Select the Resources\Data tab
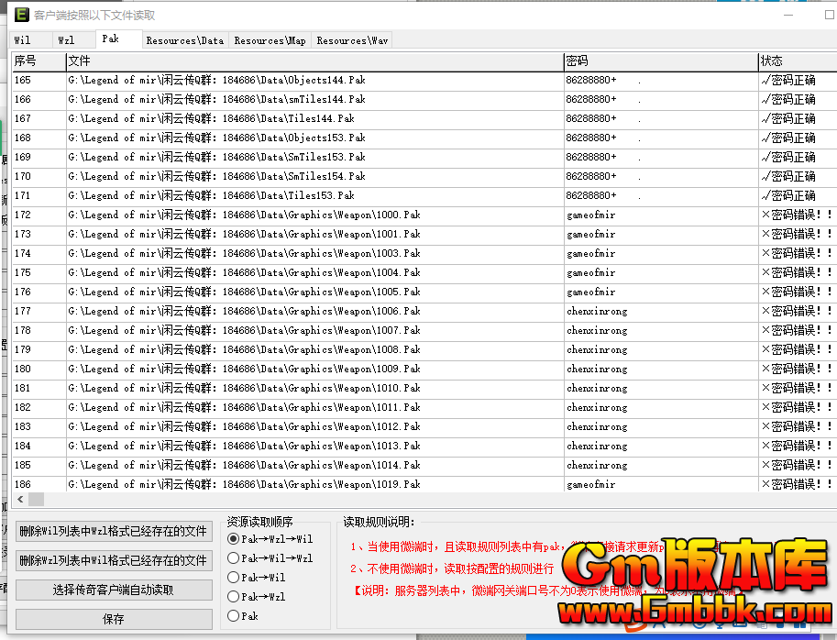The image size is (837, 640). pos(184,40)
